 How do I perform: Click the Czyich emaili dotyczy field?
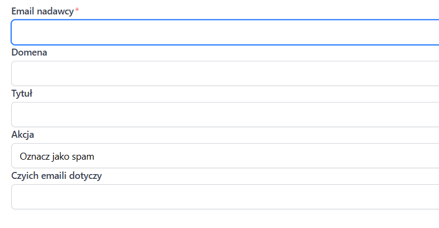point(224,197)
